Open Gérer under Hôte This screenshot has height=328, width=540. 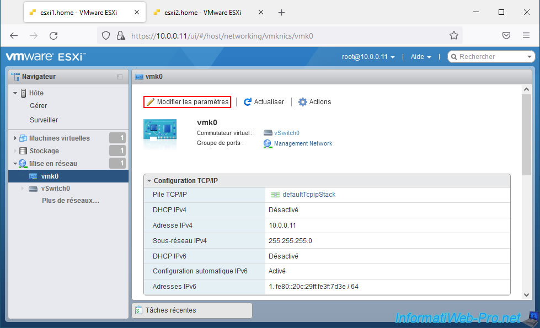(38, 106)
